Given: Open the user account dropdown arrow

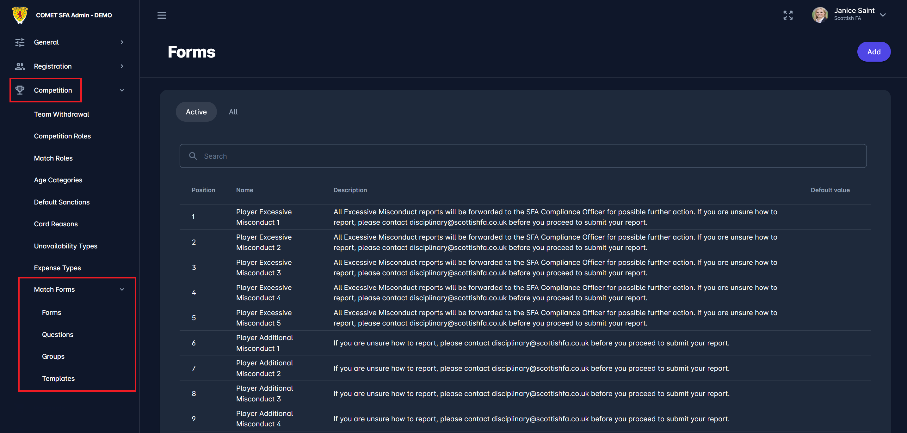Looking at the screenshot, I should [883, 15].
